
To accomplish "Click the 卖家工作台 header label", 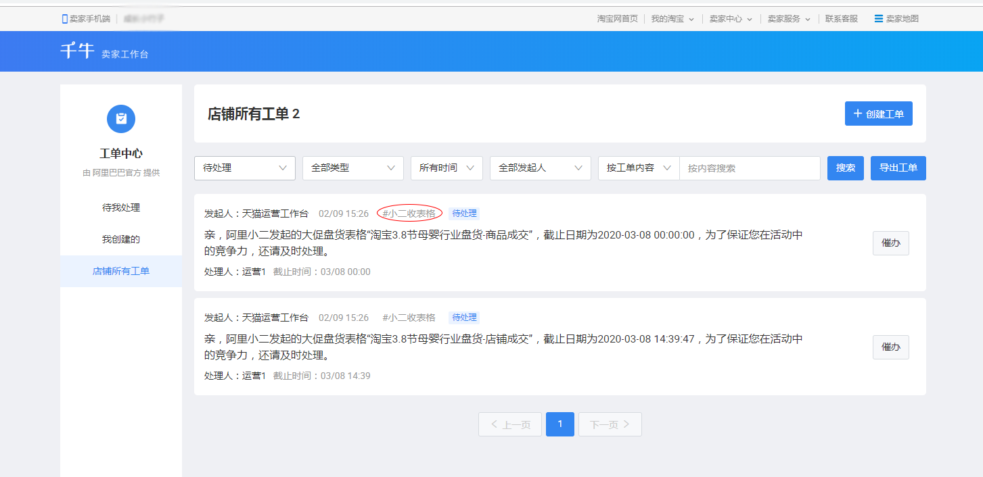I will coord(125,54).
